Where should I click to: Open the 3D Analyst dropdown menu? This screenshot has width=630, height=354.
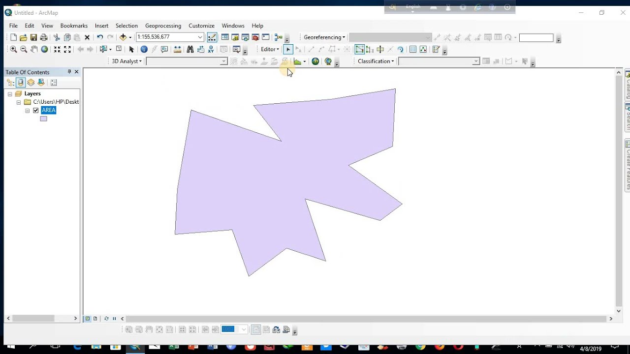pyautogui.click(x=126, y=61)
